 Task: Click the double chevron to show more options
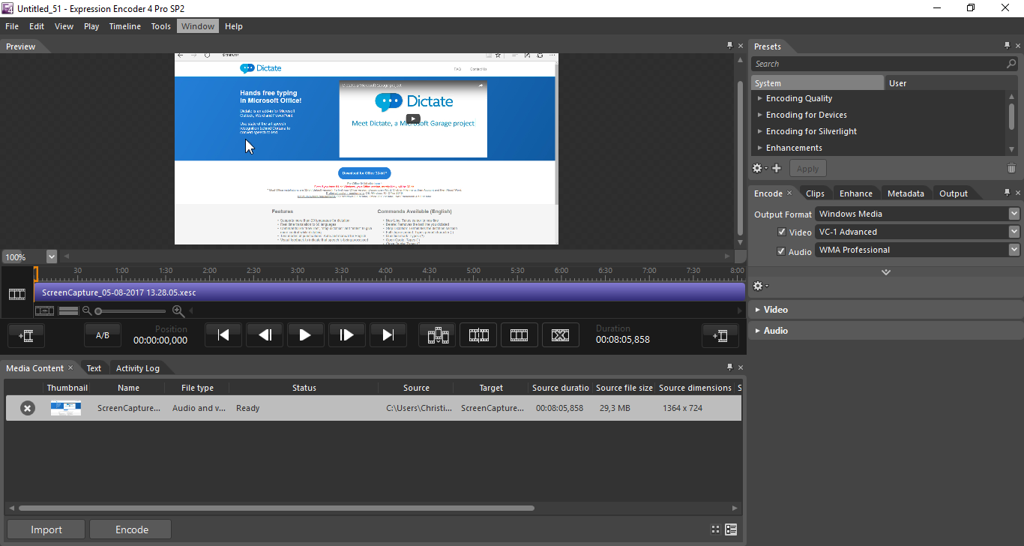pyautogui.click(x=886, y=271)
